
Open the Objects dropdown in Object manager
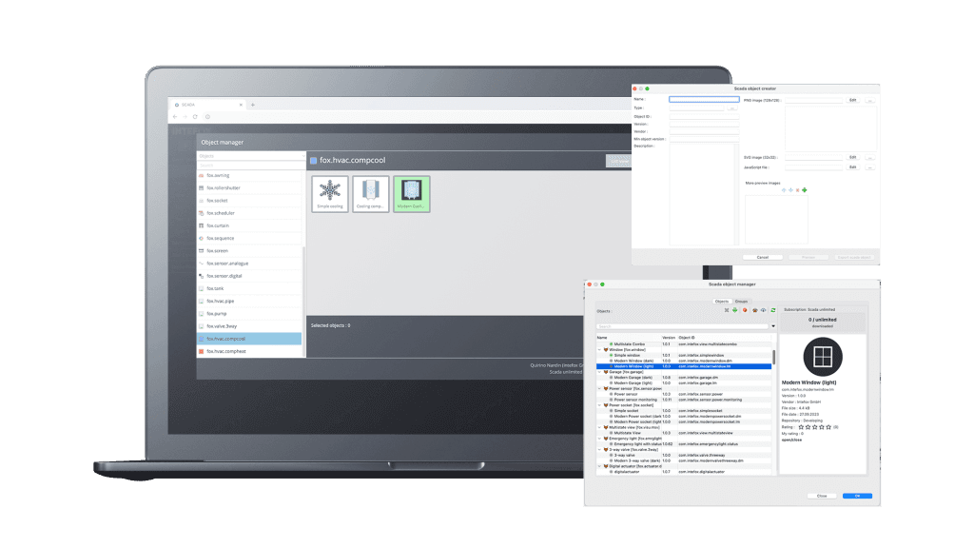pyautogui.click(x=249, y=155)
